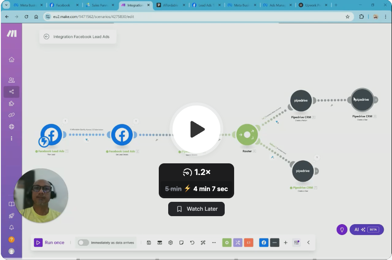Select the Facebook Lead Ads Get Lead Details module
This screenshot has width=392, height=260.
pyautogui.click(x=122, y=135)
